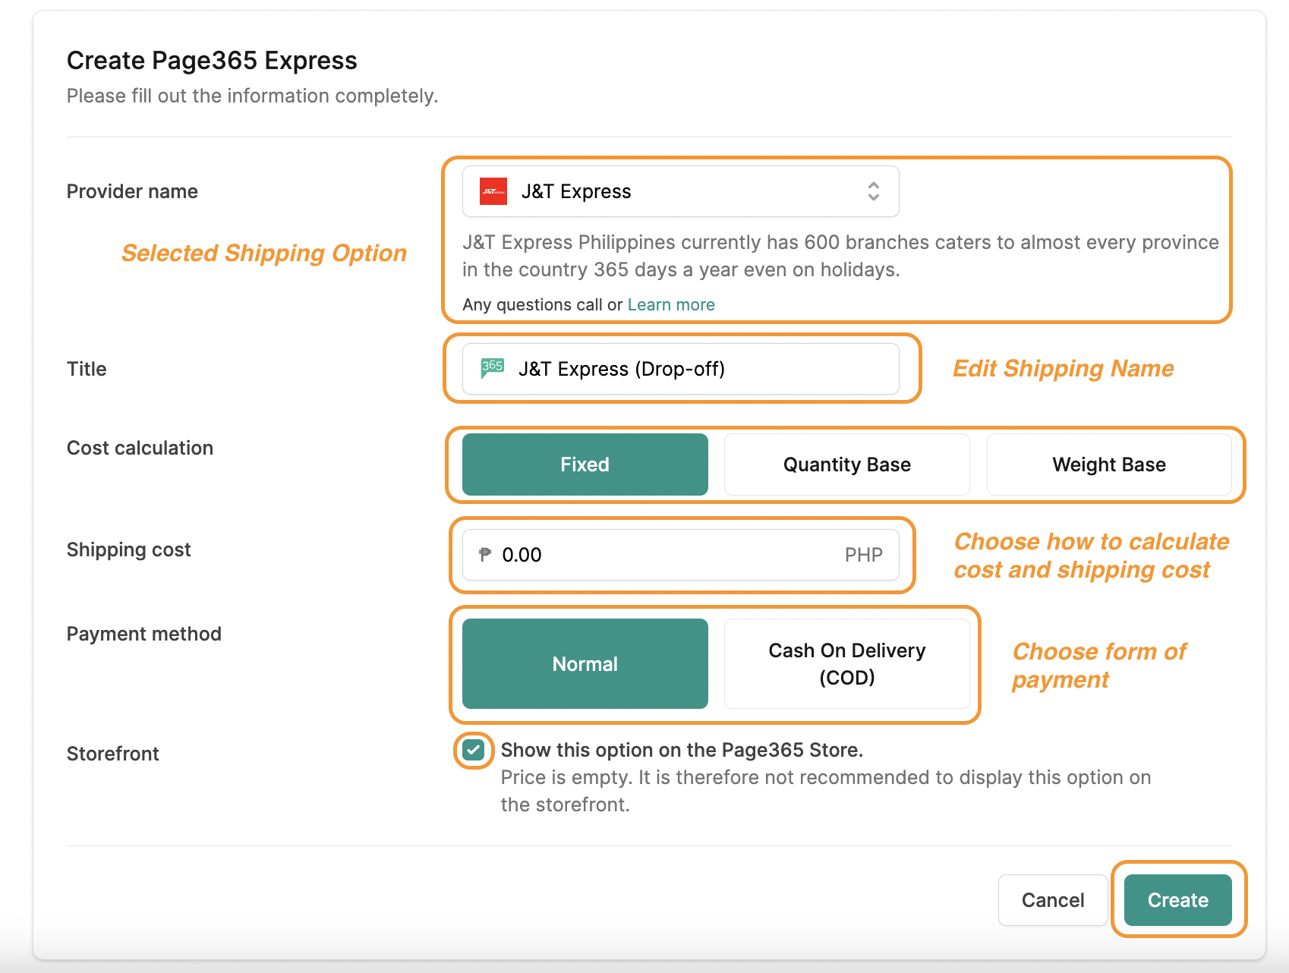
Task: Click the green 365 icon in Title field
Action: click(492, 368)
